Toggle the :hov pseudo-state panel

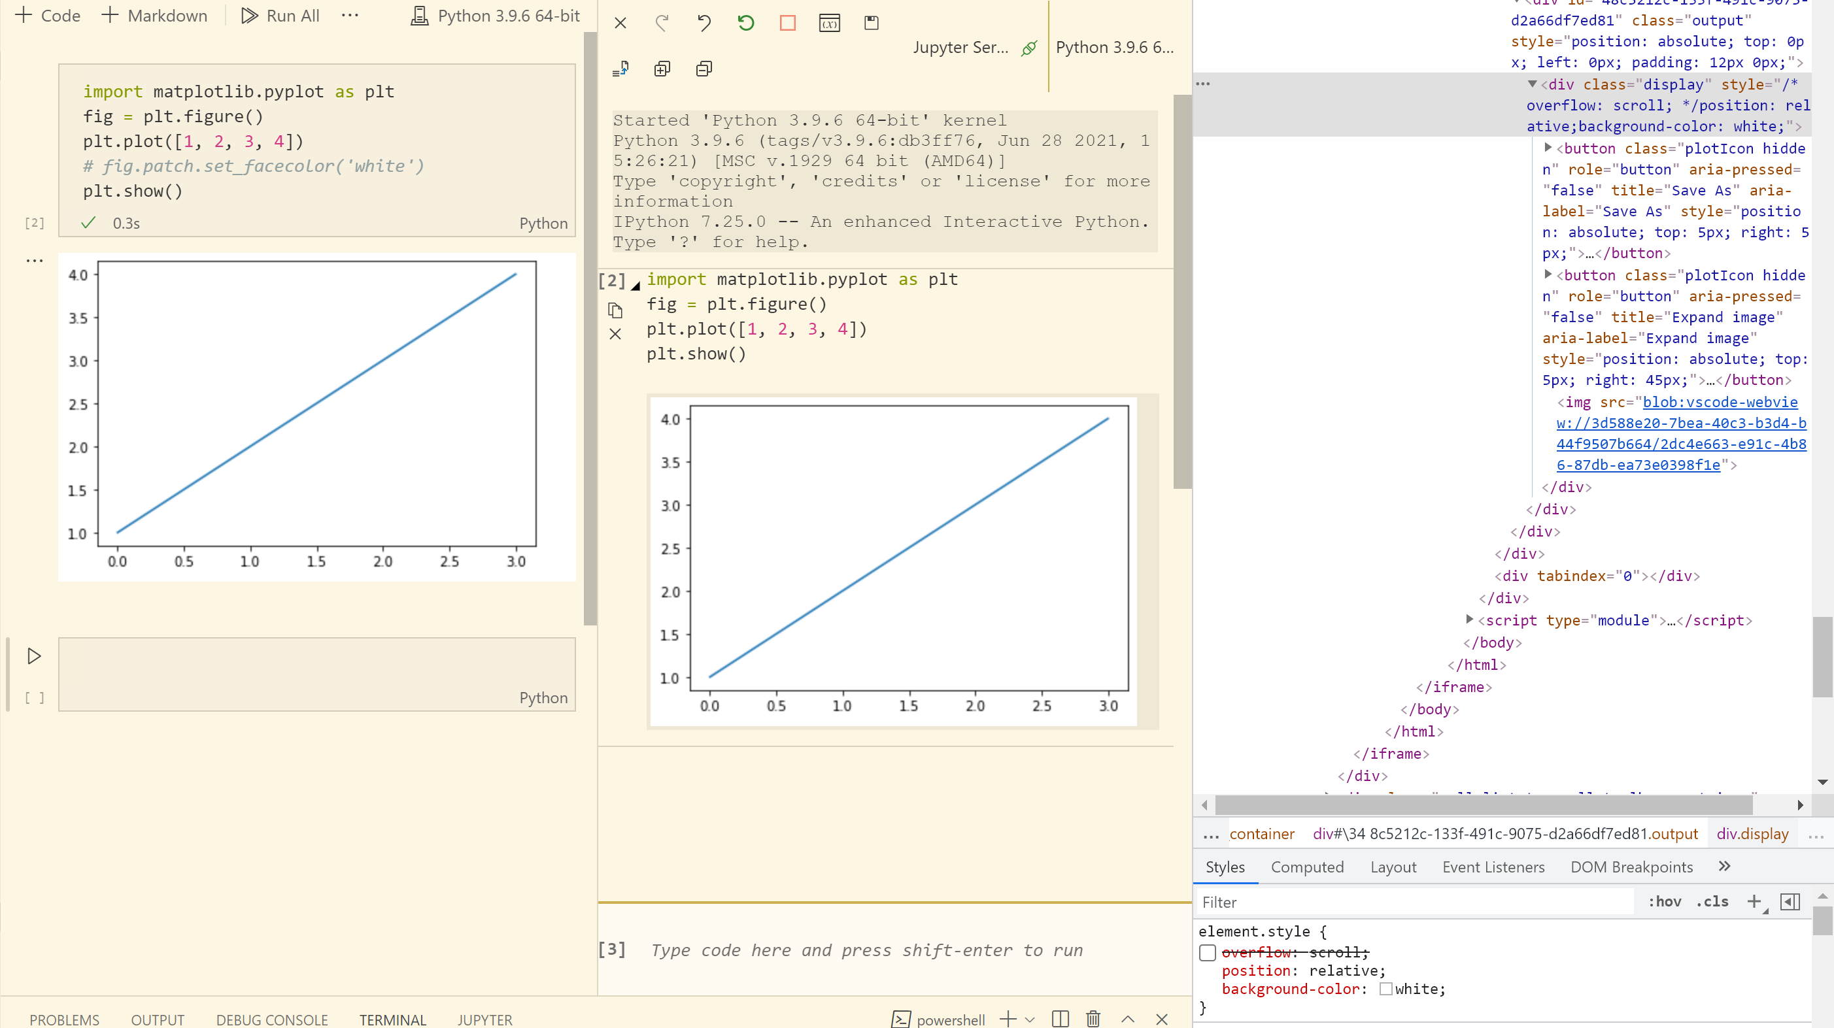[1665, 901]
